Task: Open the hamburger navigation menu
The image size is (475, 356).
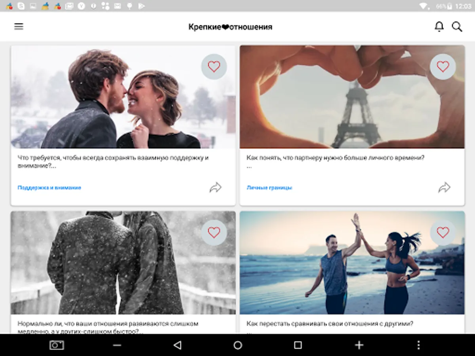Action: [x=19, y=27]
